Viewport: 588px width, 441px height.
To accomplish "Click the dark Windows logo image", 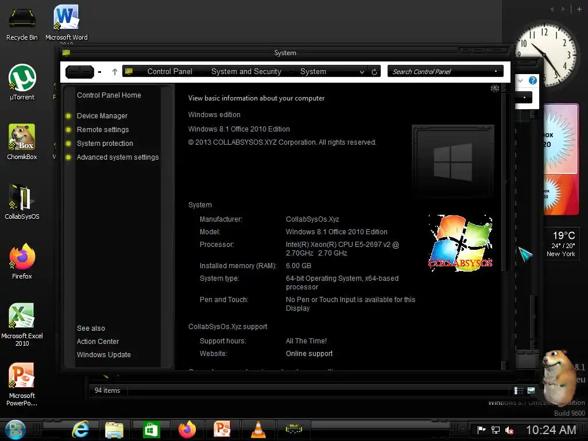I will 452,161.
